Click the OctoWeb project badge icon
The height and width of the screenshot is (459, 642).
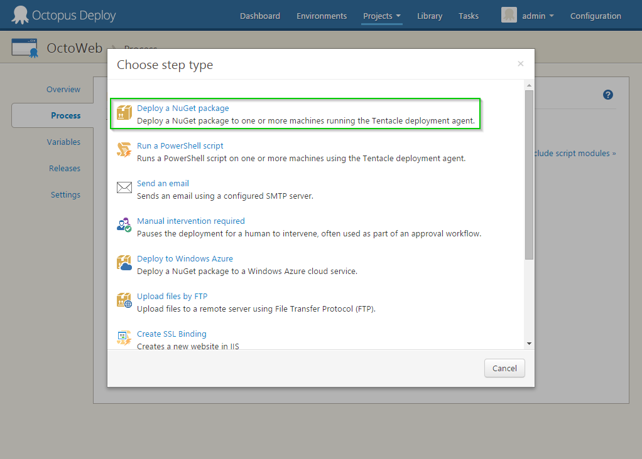pos(24,47)
